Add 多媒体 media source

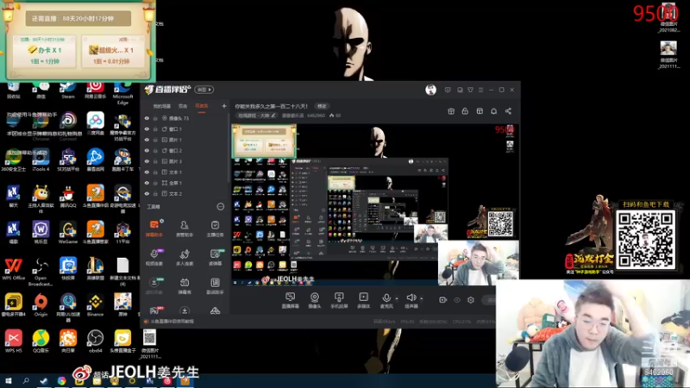coord(363,300)
